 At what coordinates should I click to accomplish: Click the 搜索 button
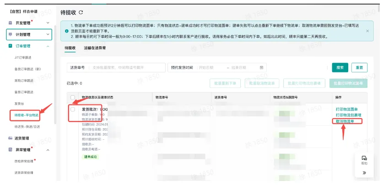click(340, 67)
